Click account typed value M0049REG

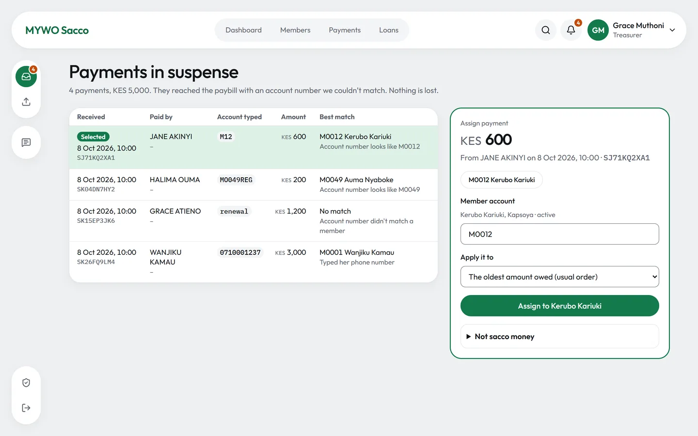point(236,180)
